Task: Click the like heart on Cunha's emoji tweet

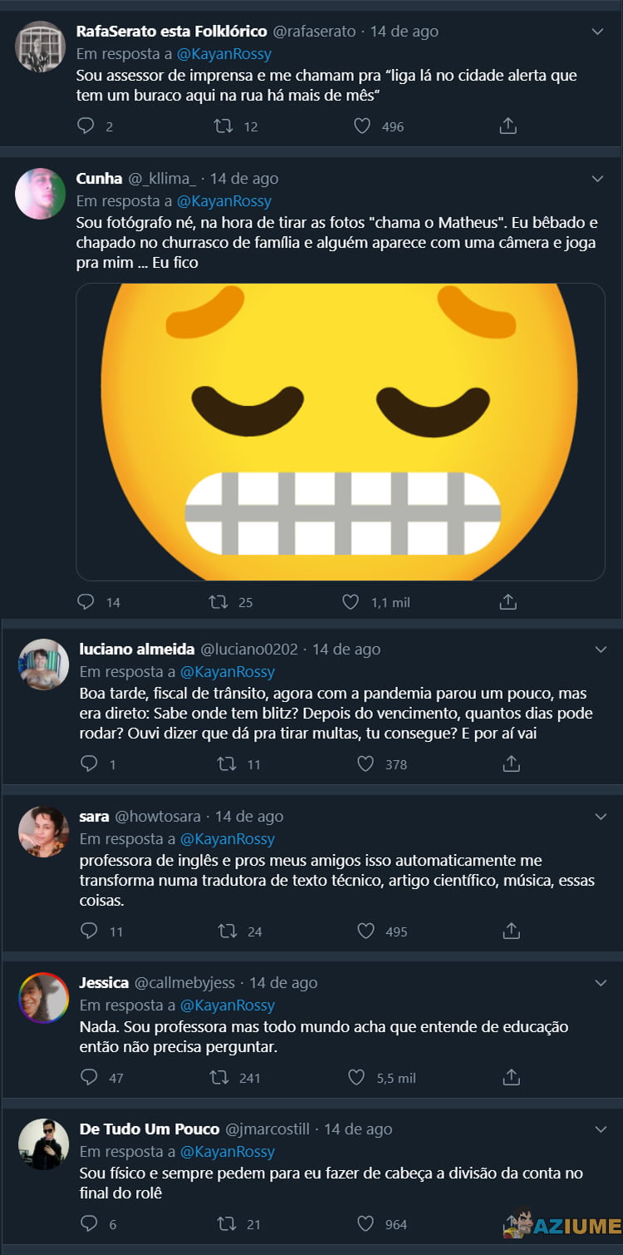Action: [351, 601]
